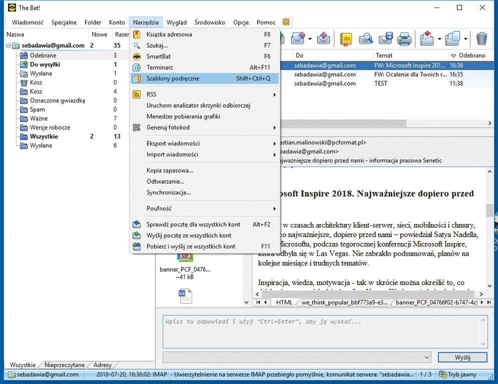
Task: Click the search messages magnifier toolbar icon
Action: click(x=366, y=38)
